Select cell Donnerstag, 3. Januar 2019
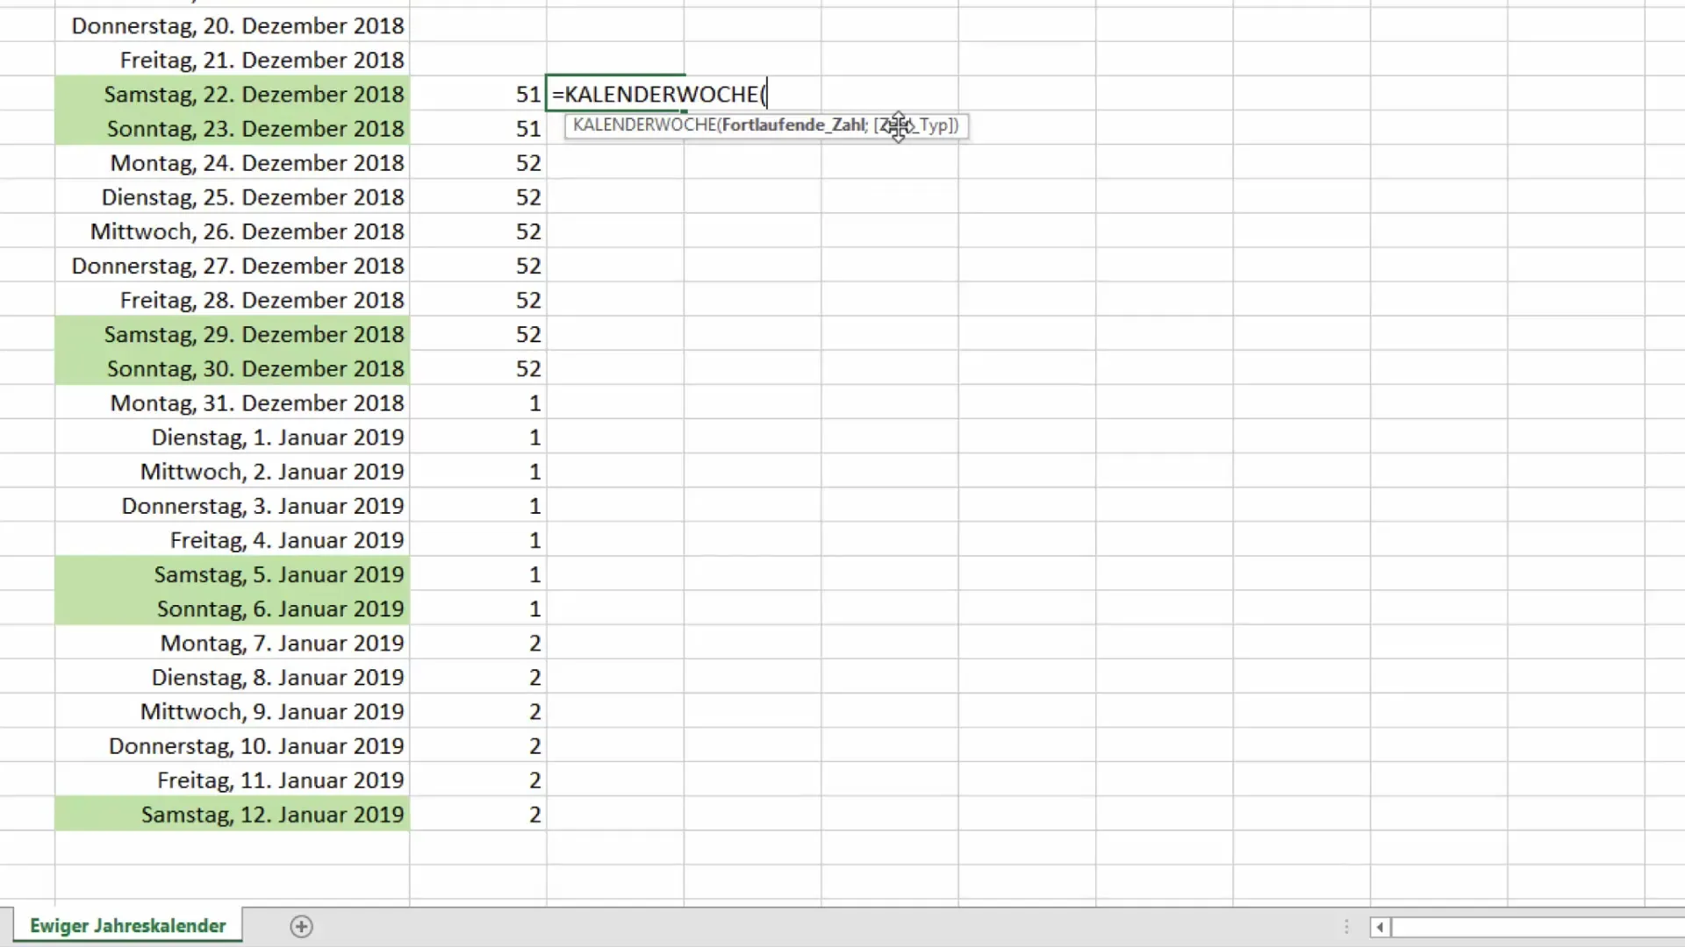This screenshot has width=1685, height=947. coord(233,505)
